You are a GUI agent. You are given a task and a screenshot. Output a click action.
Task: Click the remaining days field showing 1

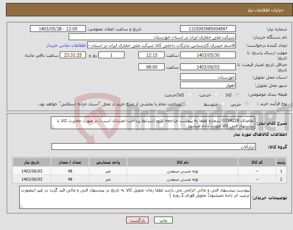[111, 55]
